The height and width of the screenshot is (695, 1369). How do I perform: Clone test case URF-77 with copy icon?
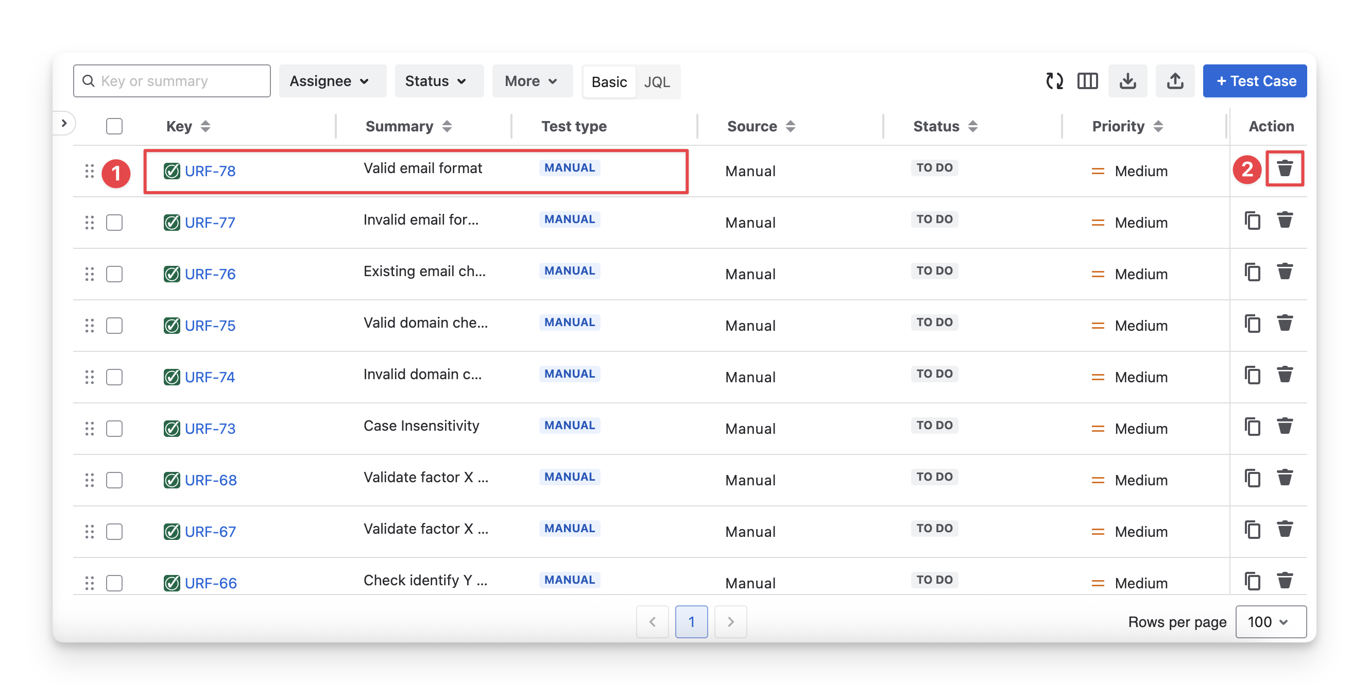coord(1253,220)
